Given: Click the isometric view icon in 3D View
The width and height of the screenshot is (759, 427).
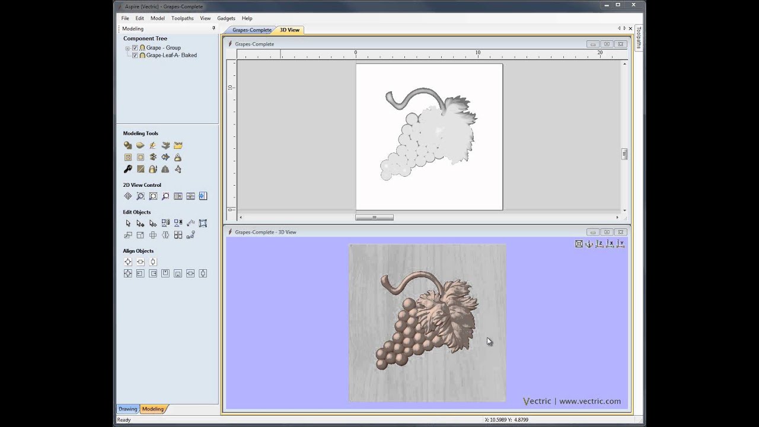Looking at the screenshot, I should 589,244.
